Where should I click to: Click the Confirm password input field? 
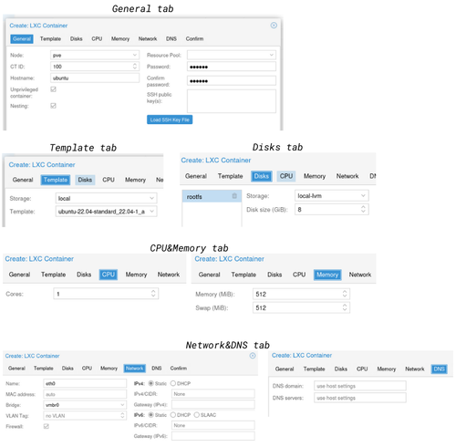coord(232,80)
